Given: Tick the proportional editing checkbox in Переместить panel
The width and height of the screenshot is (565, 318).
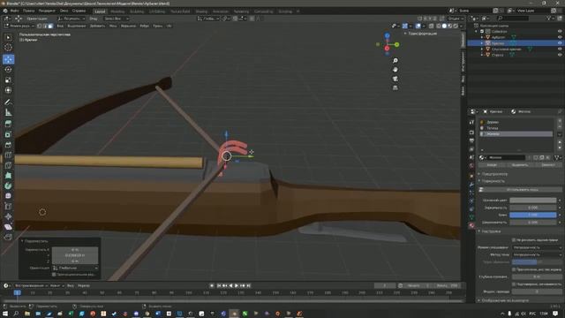Looking at the screenshot, I should pyautogui.click(x=54, y=275).
